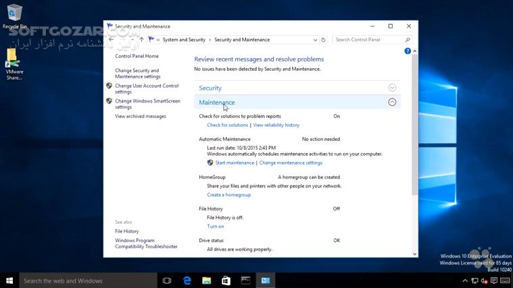Open Change Windows SmartScreen settings

click(147, 104)
